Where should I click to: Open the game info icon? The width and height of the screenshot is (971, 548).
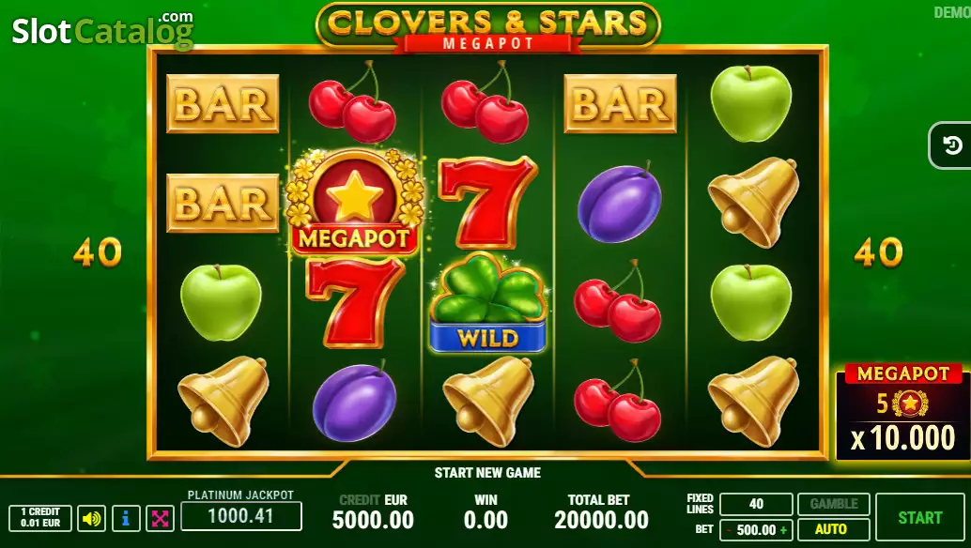126,518
